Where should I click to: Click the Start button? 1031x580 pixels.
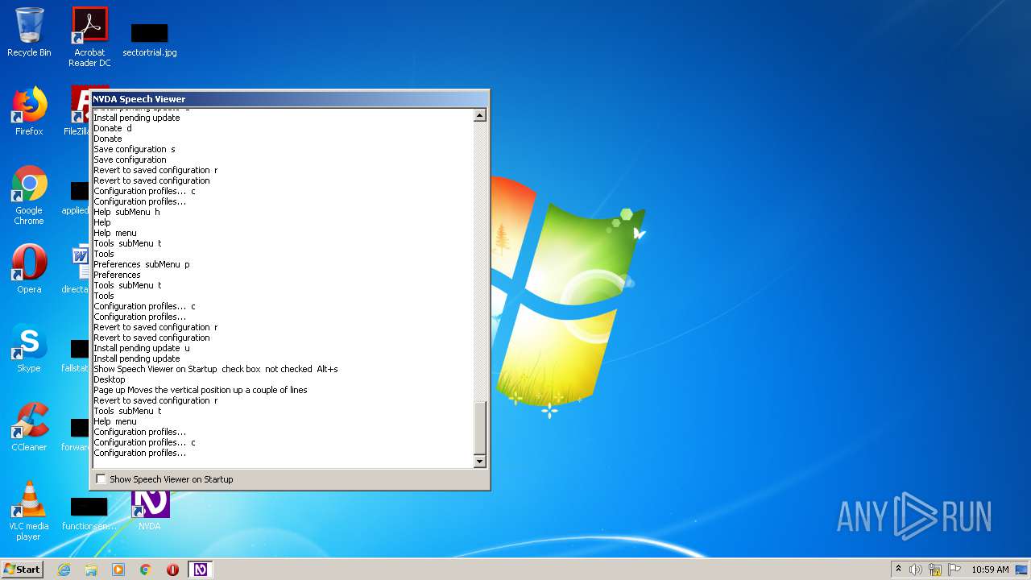[23, 570]
